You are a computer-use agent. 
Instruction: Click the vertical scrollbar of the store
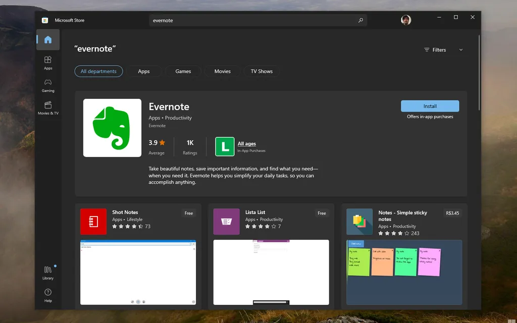[479, 73]
